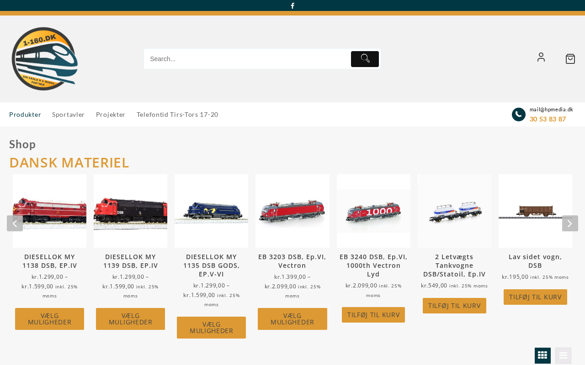Call the number 30 53 83 87
Image resolution: width=585 pixels, height=365 pixels.
point(548,119)
